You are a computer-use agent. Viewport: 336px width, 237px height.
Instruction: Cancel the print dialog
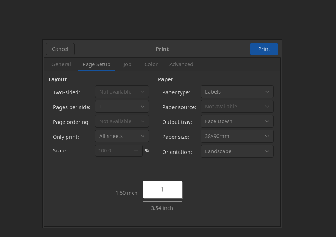(60, 49)
